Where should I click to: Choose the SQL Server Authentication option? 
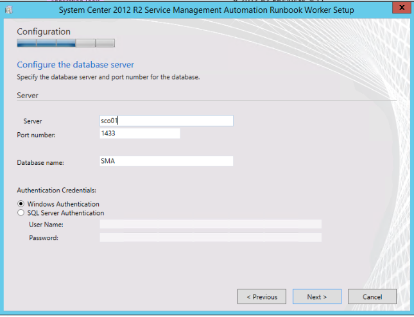tap(22, 212)
